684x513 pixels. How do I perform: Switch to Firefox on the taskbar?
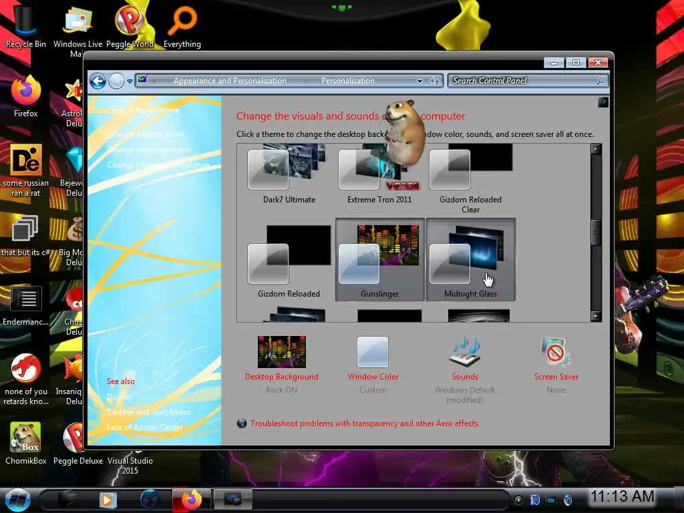click(x=191, y=500)
